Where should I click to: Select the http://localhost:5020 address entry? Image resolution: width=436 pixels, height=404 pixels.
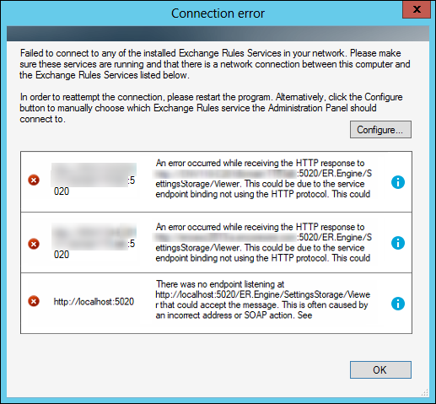[x=94, y=302]
